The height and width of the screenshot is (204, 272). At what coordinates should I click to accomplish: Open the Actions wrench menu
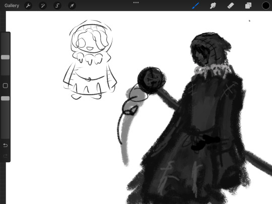[28, 6]
